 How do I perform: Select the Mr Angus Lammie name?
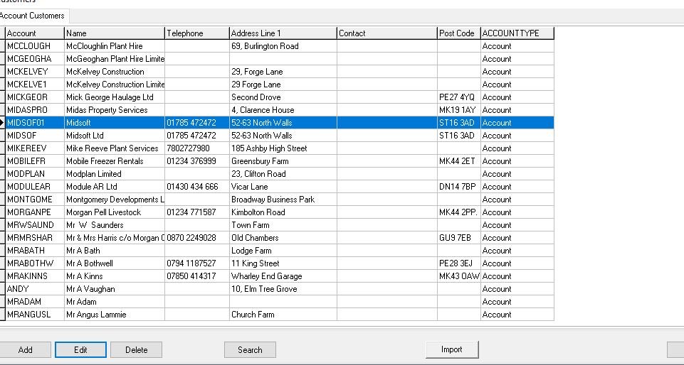[x=115, y=315]
